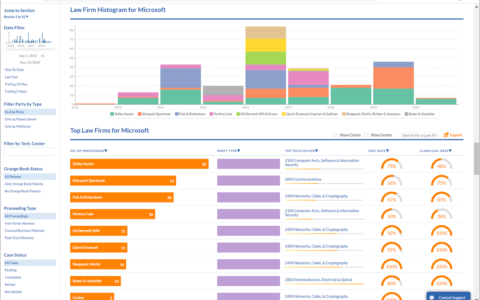Expand the Results 1 to 10 dropdown
Image resolution: width=480 pixels, height=300 pixels.
point(16,17)
